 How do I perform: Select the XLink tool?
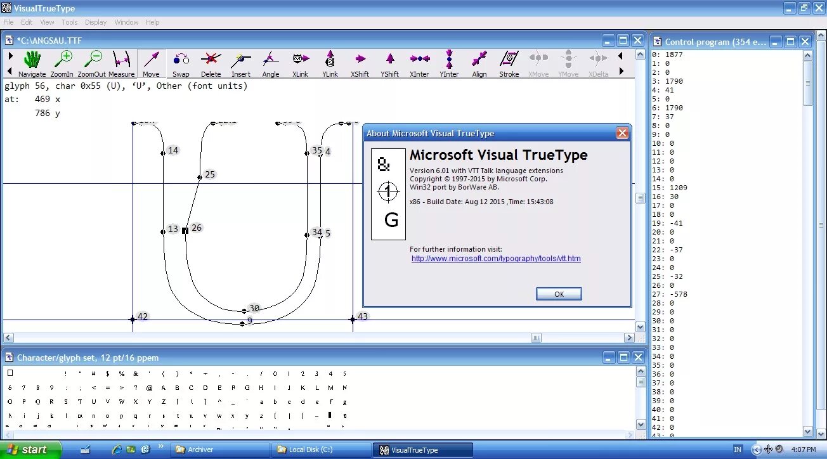(x=301, y=64)
